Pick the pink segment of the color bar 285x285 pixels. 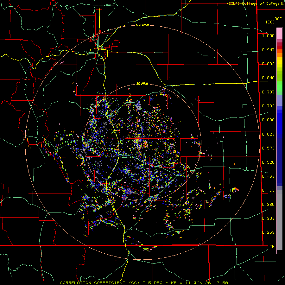[x=280, y=34]
